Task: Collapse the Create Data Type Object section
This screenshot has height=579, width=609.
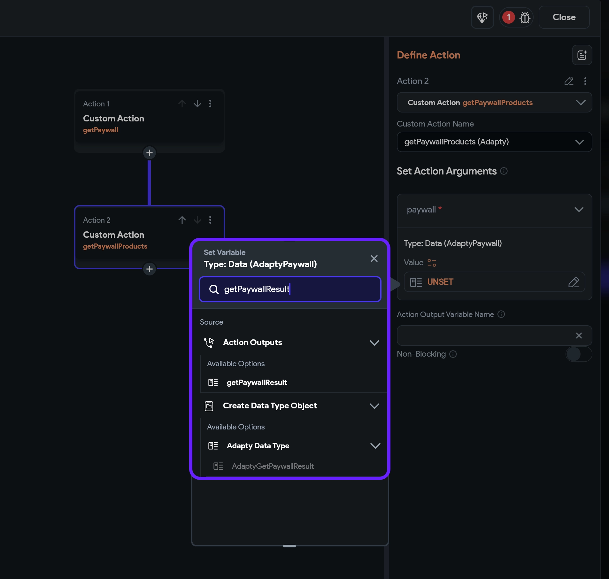Action: [374, 406]
